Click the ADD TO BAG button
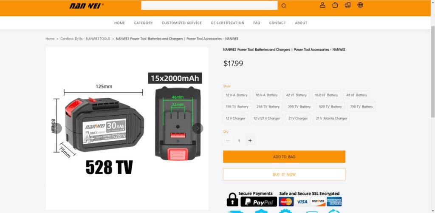 (x=284, y=156)
